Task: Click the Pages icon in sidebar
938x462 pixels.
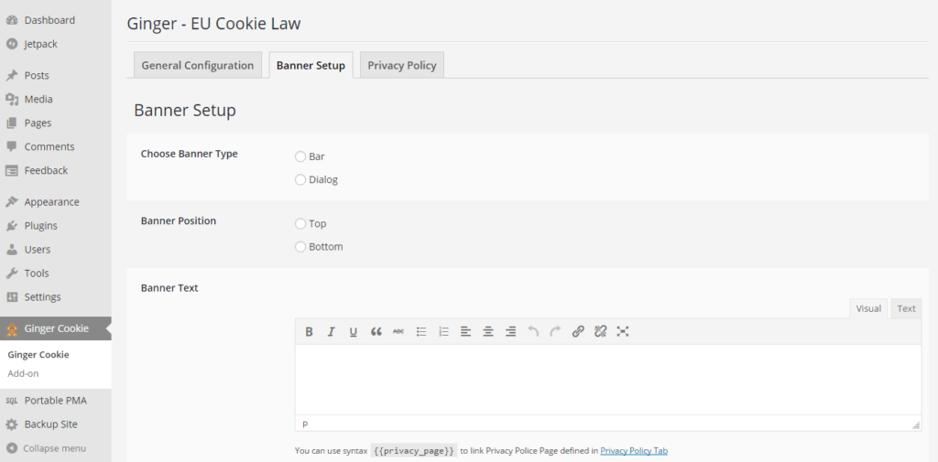Action: (x=11, y=124)
